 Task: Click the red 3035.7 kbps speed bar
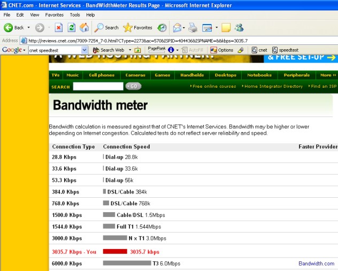pos(115,251)
